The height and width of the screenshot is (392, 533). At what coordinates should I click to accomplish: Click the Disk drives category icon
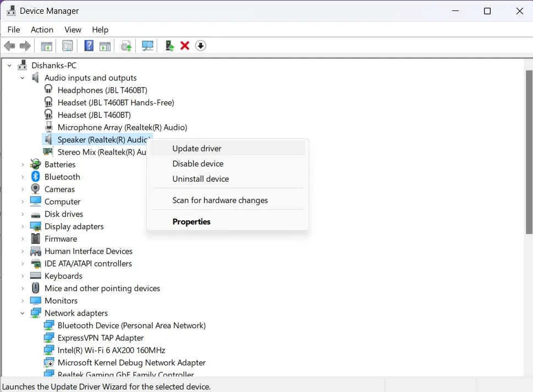click(x=35, y=214)
